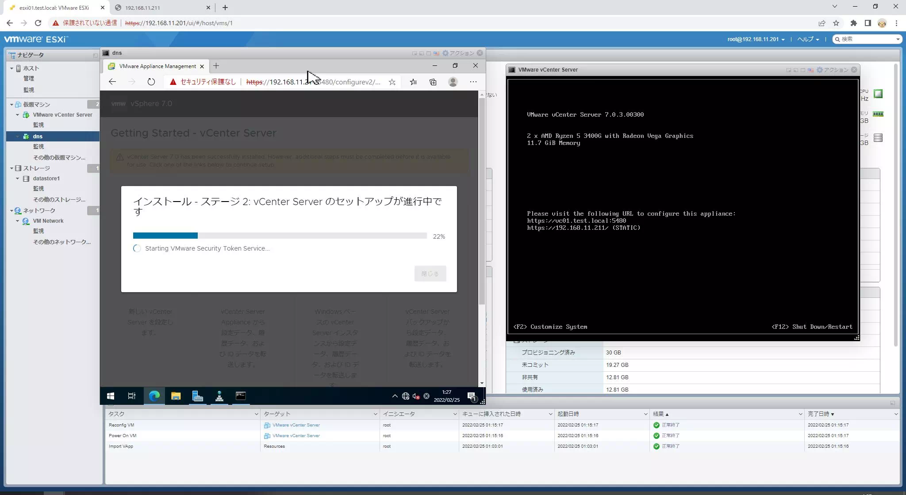Collapse the VMware vCenter Server tree node
Screen dimensions: 906x495
pyautogui.click(x=18, y=115)
